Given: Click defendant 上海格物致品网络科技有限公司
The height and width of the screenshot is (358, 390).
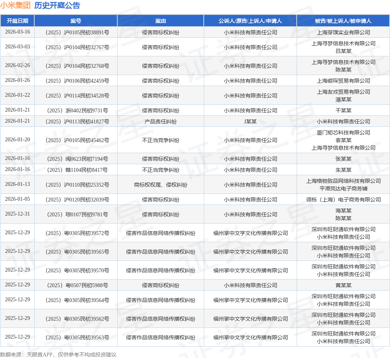Looking at the screenshot, I should [x=343, y=181].
